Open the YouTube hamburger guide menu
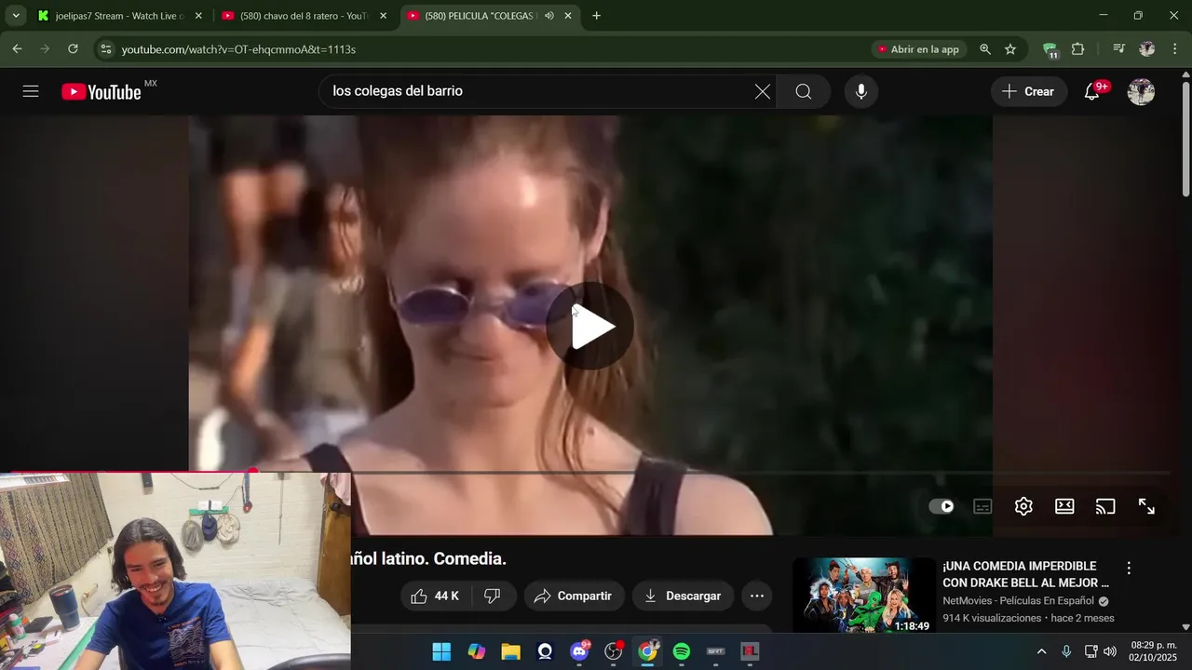Image resolution: width=1192 pixels, height=670 pixels. (31, 91)
